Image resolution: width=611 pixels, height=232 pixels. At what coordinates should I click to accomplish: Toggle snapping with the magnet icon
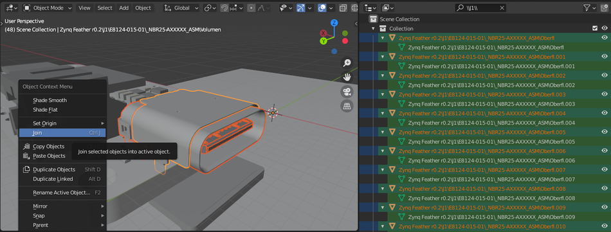[224, 8]
